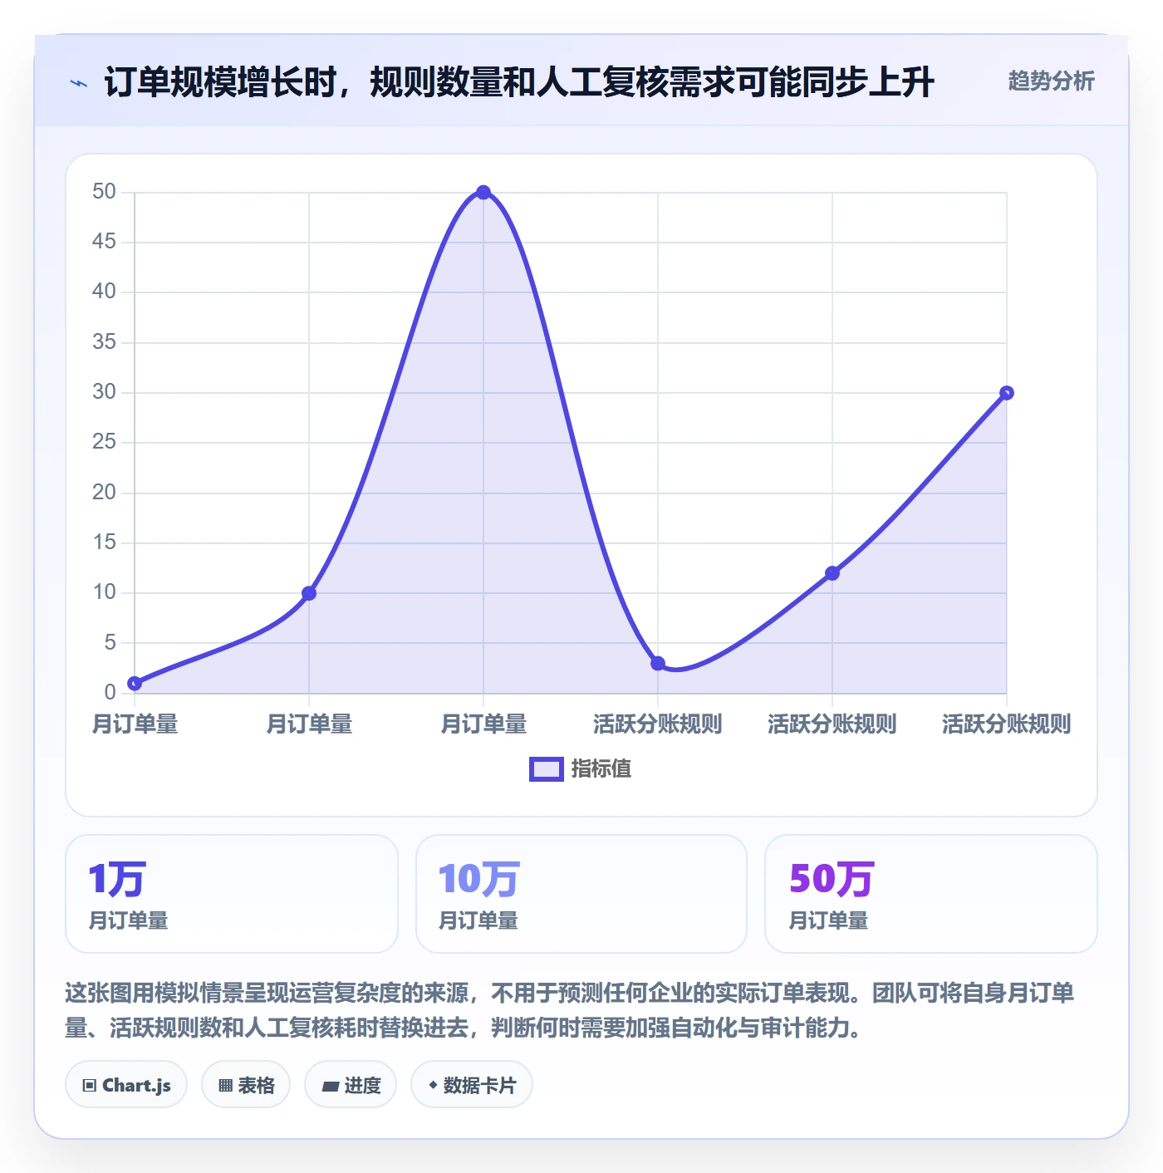This screenshot has height=1173, width=1163.
Task: Click the description paragraph starting 这张图用模拟情景
Action: click(x=570, y=1010)
